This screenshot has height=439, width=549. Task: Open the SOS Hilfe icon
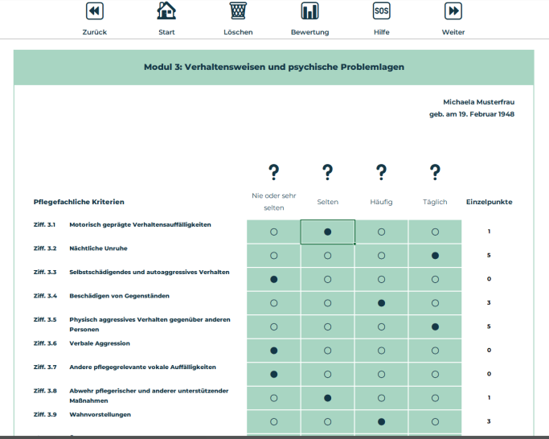point(381,11)
